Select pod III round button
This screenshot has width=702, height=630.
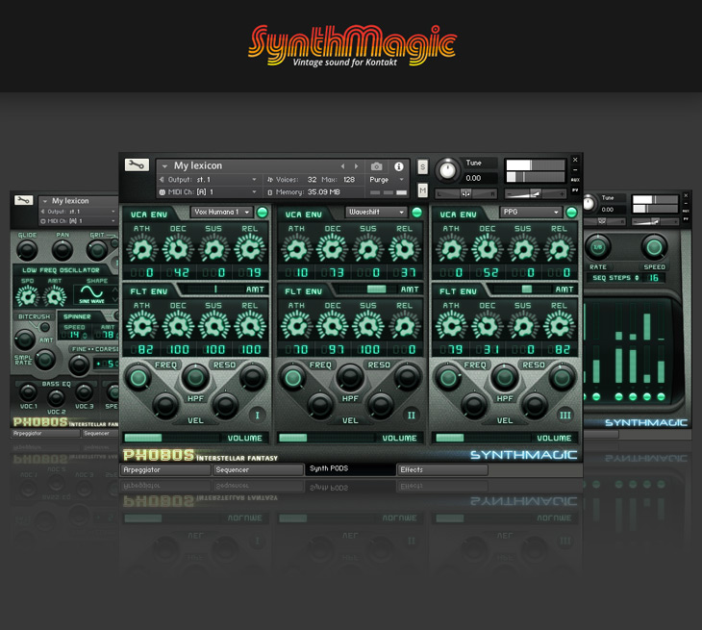(565, 416)
